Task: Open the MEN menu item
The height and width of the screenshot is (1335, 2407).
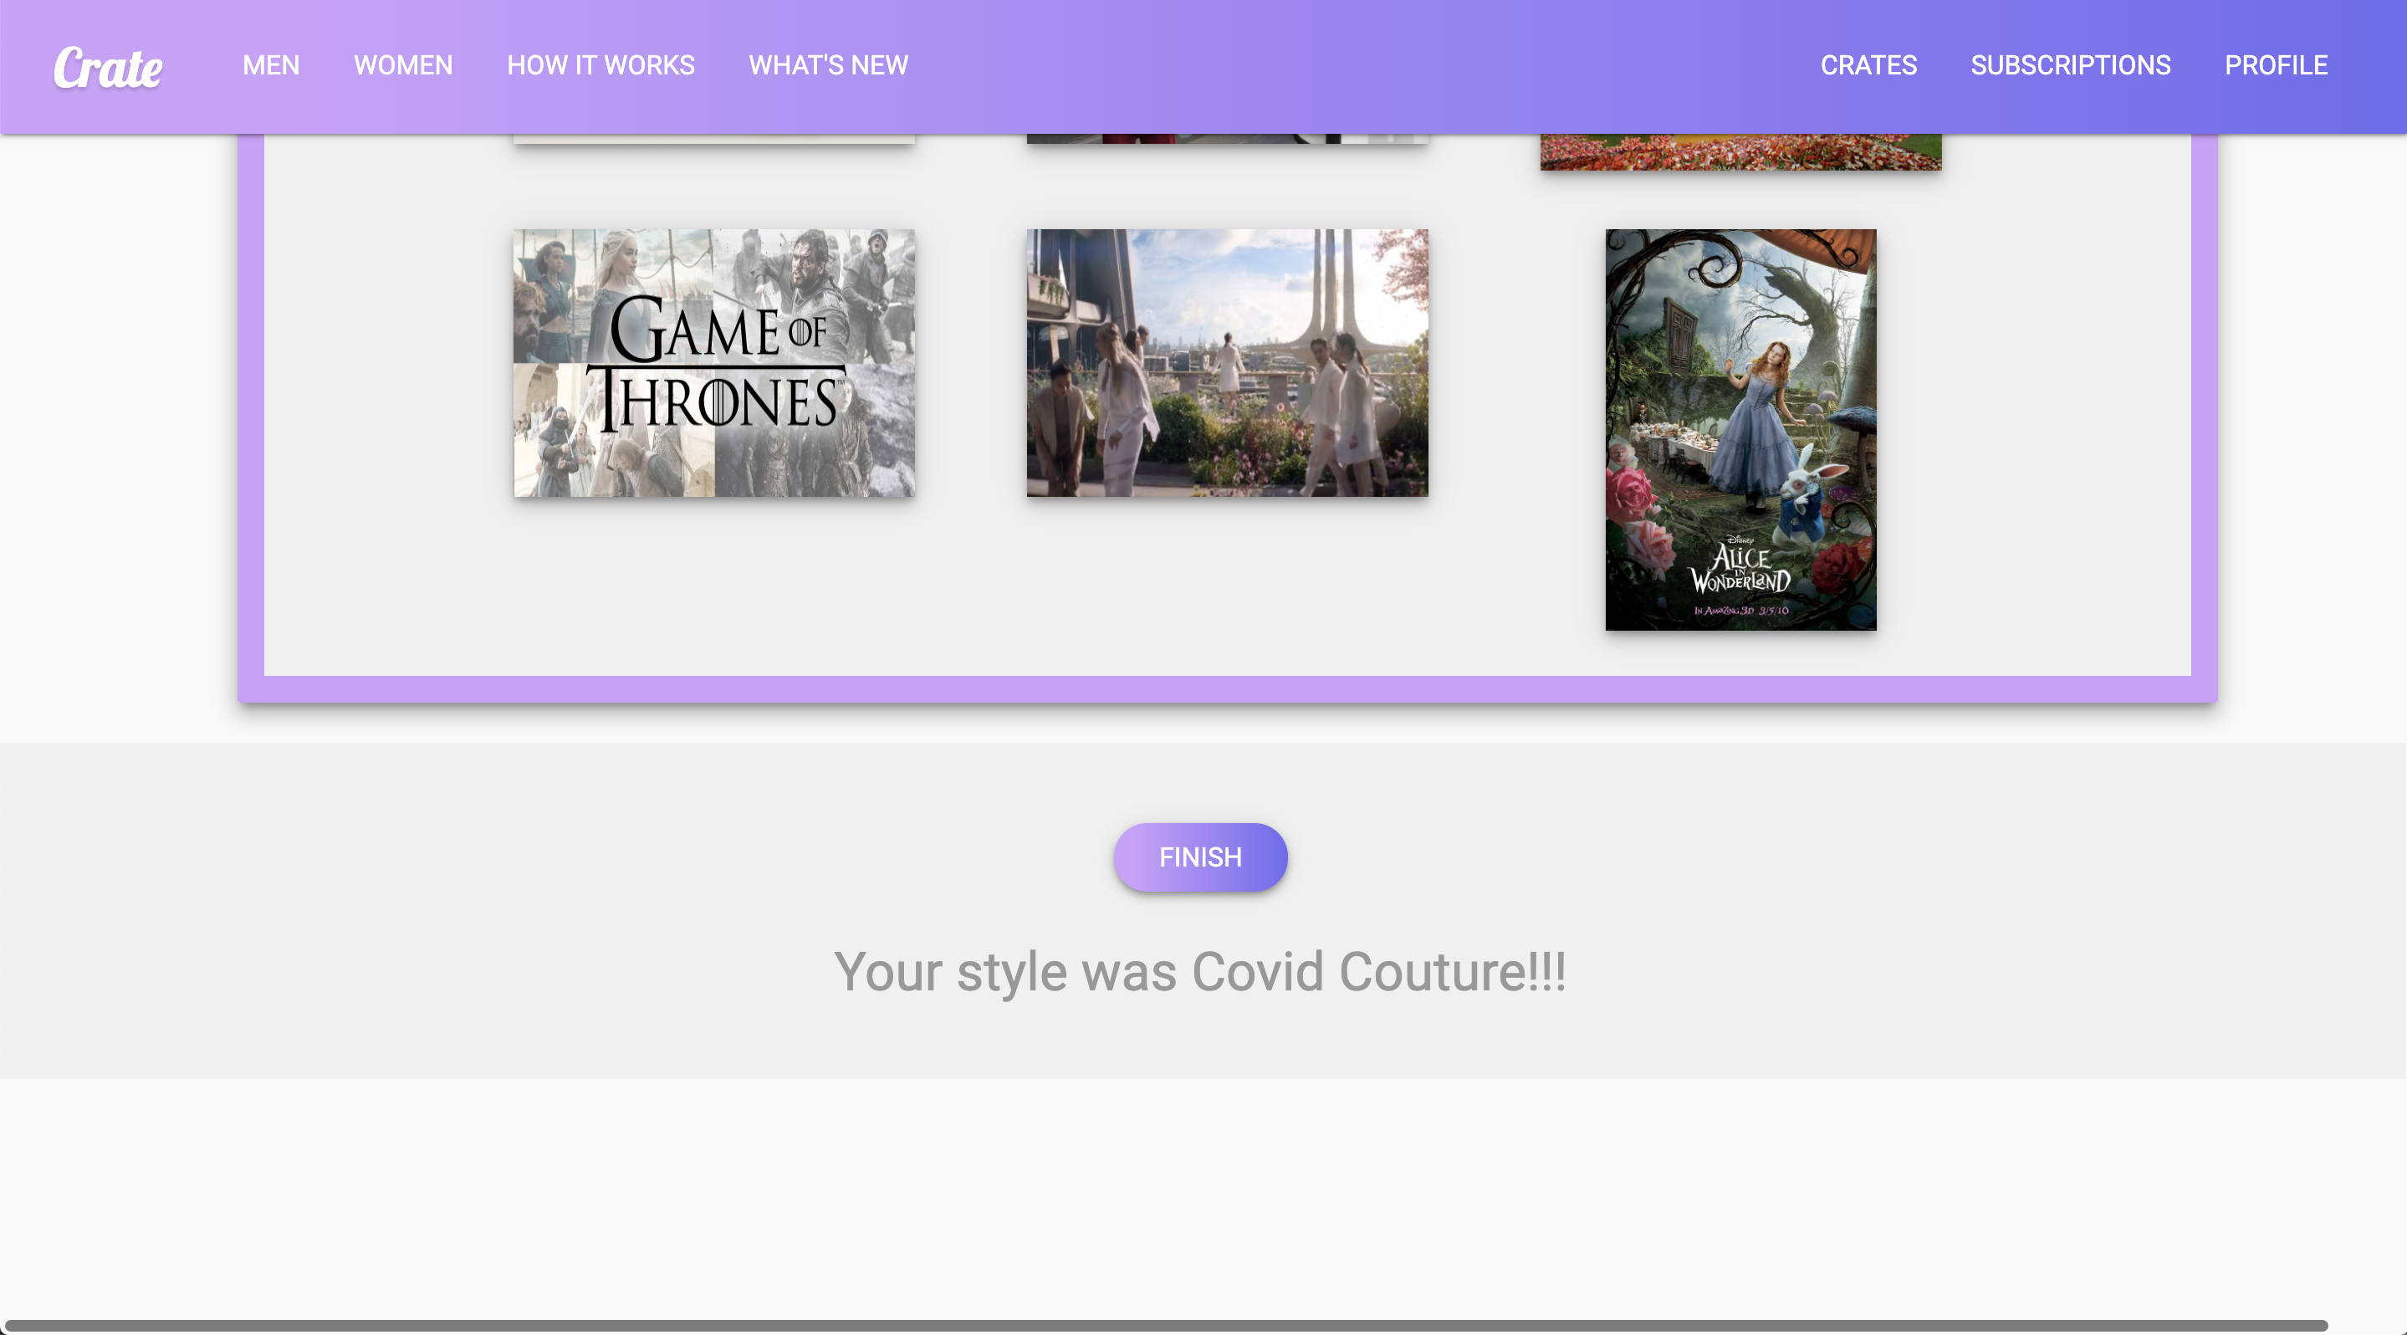Action: [x=271, y=65]
